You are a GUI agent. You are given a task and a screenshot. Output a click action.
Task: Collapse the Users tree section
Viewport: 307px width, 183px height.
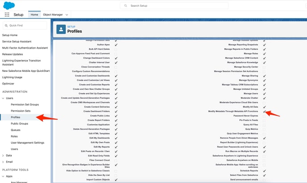(3, 98)
